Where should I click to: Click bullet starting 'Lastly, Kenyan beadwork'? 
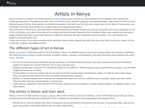[x=74, y=85]
